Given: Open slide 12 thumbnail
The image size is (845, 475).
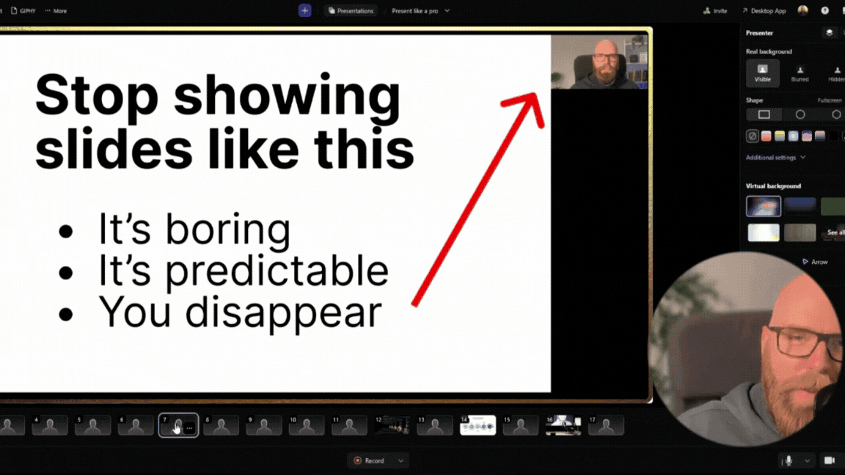Looking at the screenshot, I should pos(392,425).
